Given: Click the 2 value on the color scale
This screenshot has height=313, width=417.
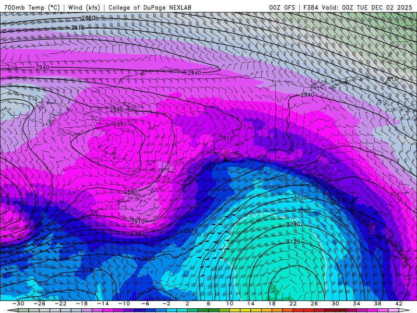Looking at the screenshot, I should (187, 304).
